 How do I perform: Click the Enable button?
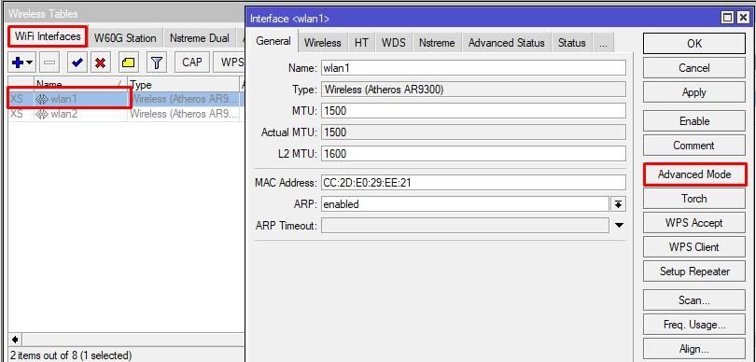pyautogui.click(x=694, y=121)
